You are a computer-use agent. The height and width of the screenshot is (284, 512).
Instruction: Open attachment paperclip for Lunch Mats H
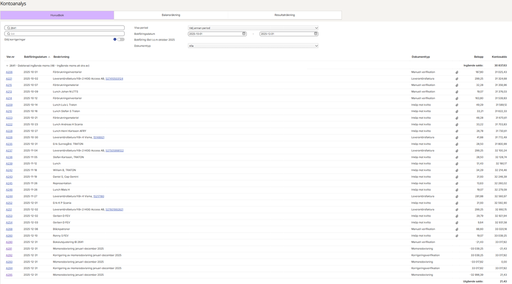click(x=457, y=190)
